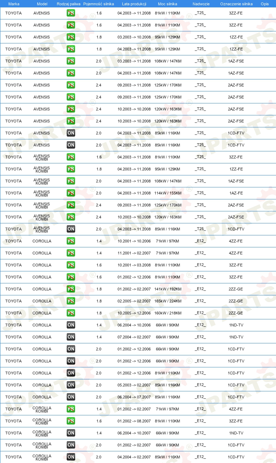Click 81kW / 110KM in Corolla 1CD-FTV row
276x463 pixels.
click(168, 373)
